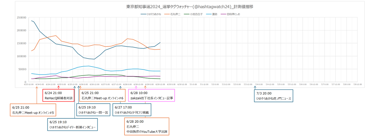The image size is (385, 136).
Task: Click the 田母神としお legend entry
Action: tap(230, 14)
